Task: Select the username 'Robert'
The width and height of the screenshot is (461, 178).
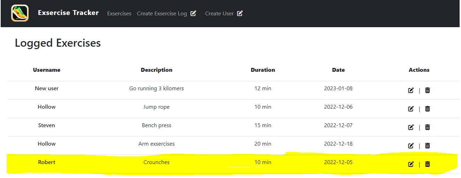Action: (47, 162)
